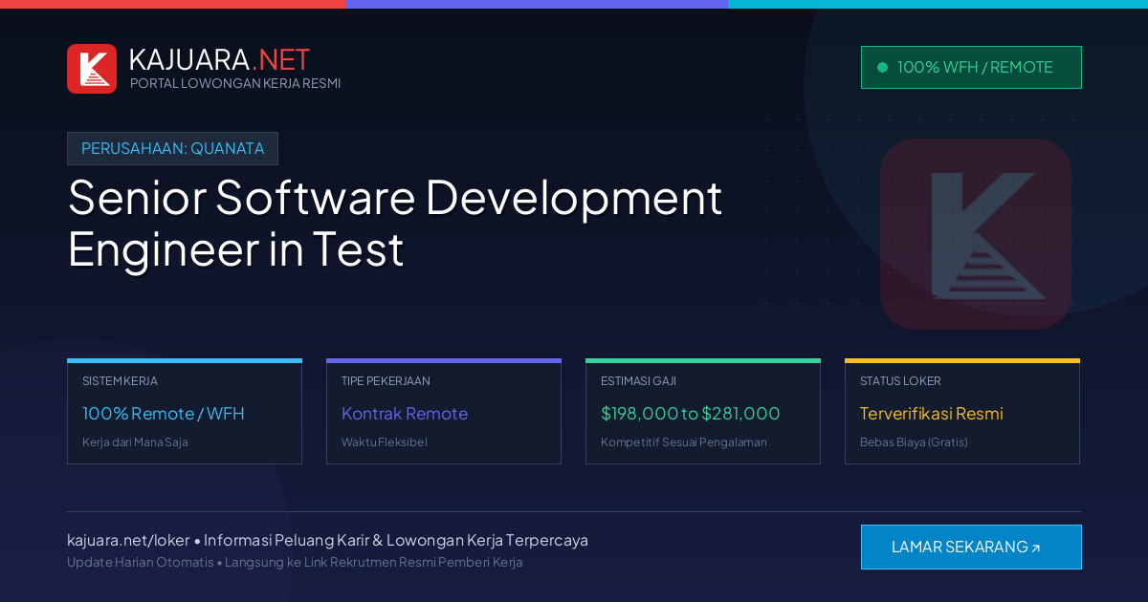Click the "$198,000 to $281,000" salary

(691, 414)
